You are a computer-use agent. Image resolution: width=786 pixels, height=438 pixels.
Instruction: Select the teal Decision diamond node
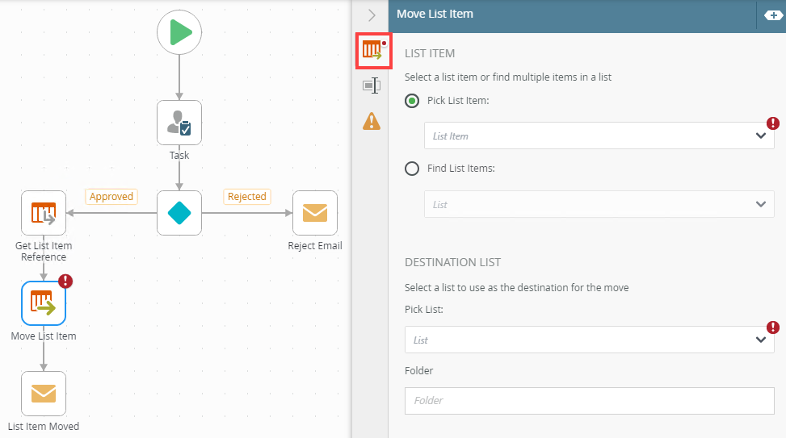point(179,213)
